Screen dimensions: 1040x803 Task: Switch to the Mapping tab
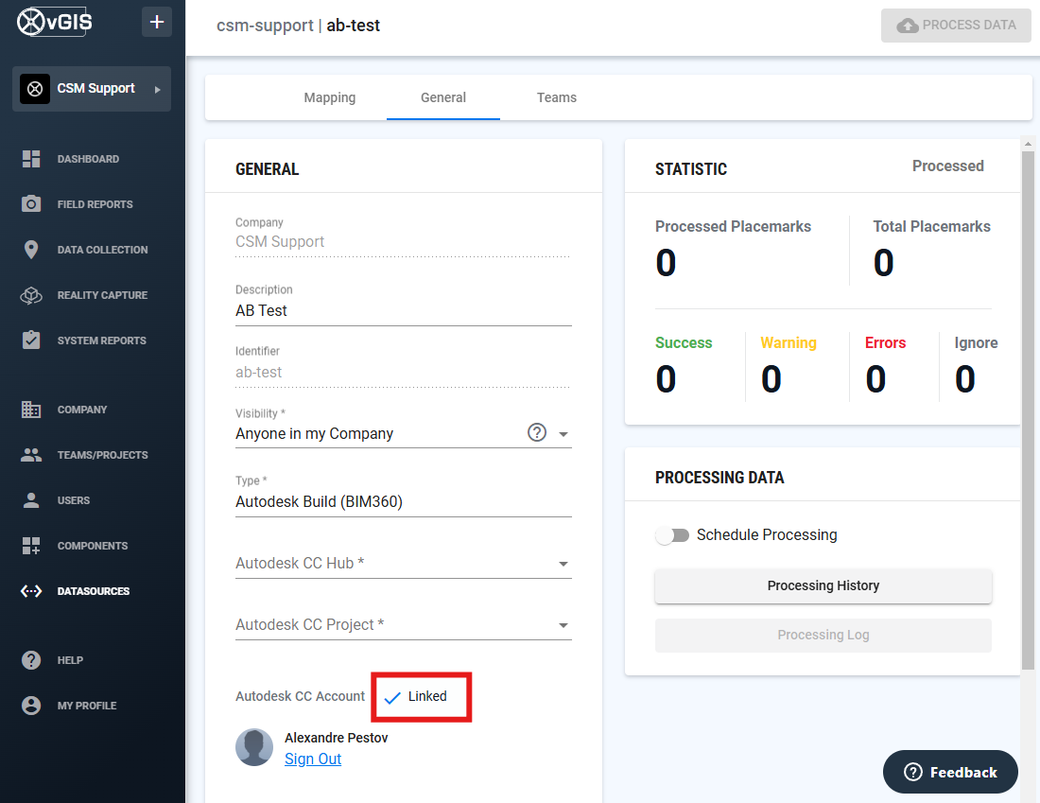pyautogui.click(x=330, y=97)
